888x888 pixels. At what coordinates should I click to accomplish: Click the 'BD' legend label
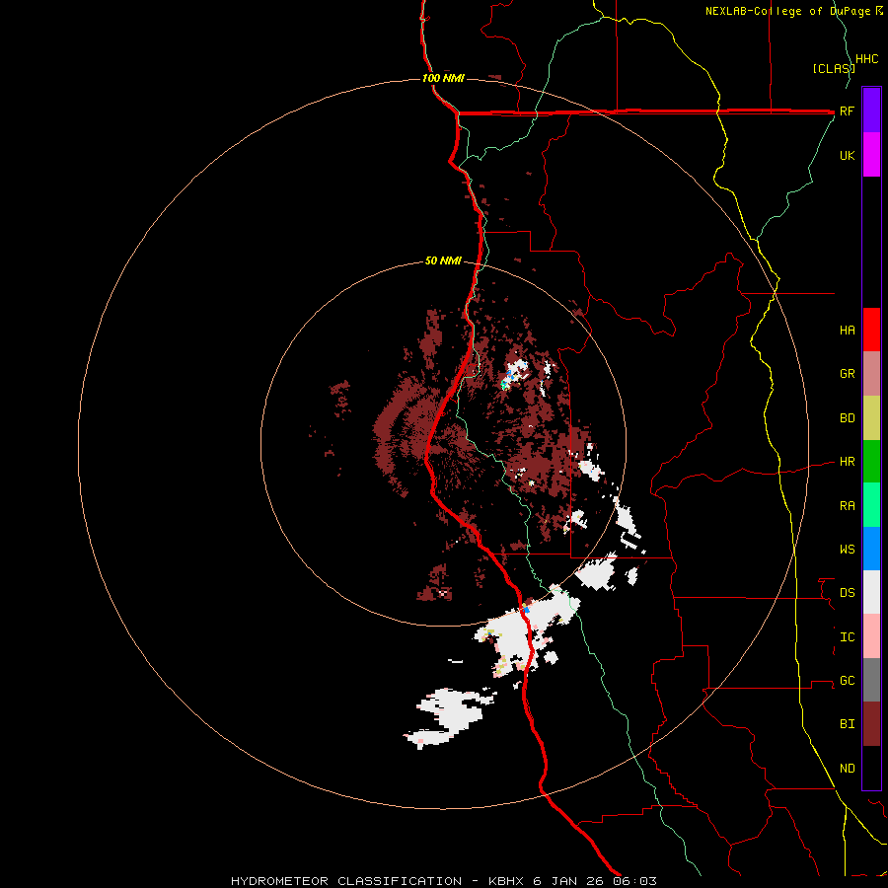click(847, 418)
